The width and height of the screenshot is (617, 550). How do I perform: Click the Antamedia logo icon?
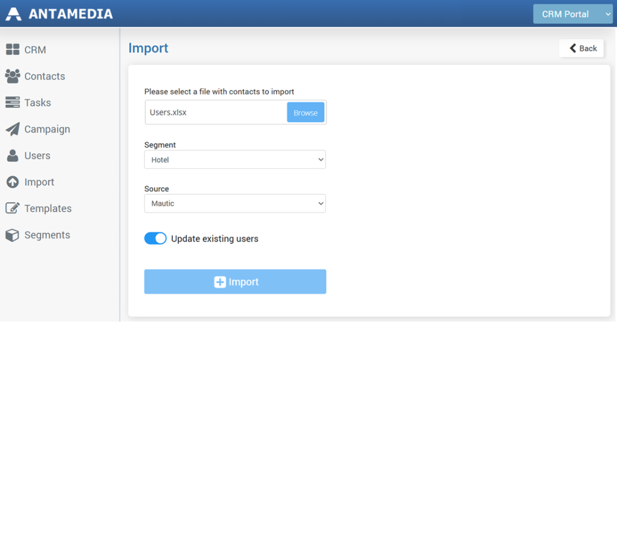pos(13,14)
